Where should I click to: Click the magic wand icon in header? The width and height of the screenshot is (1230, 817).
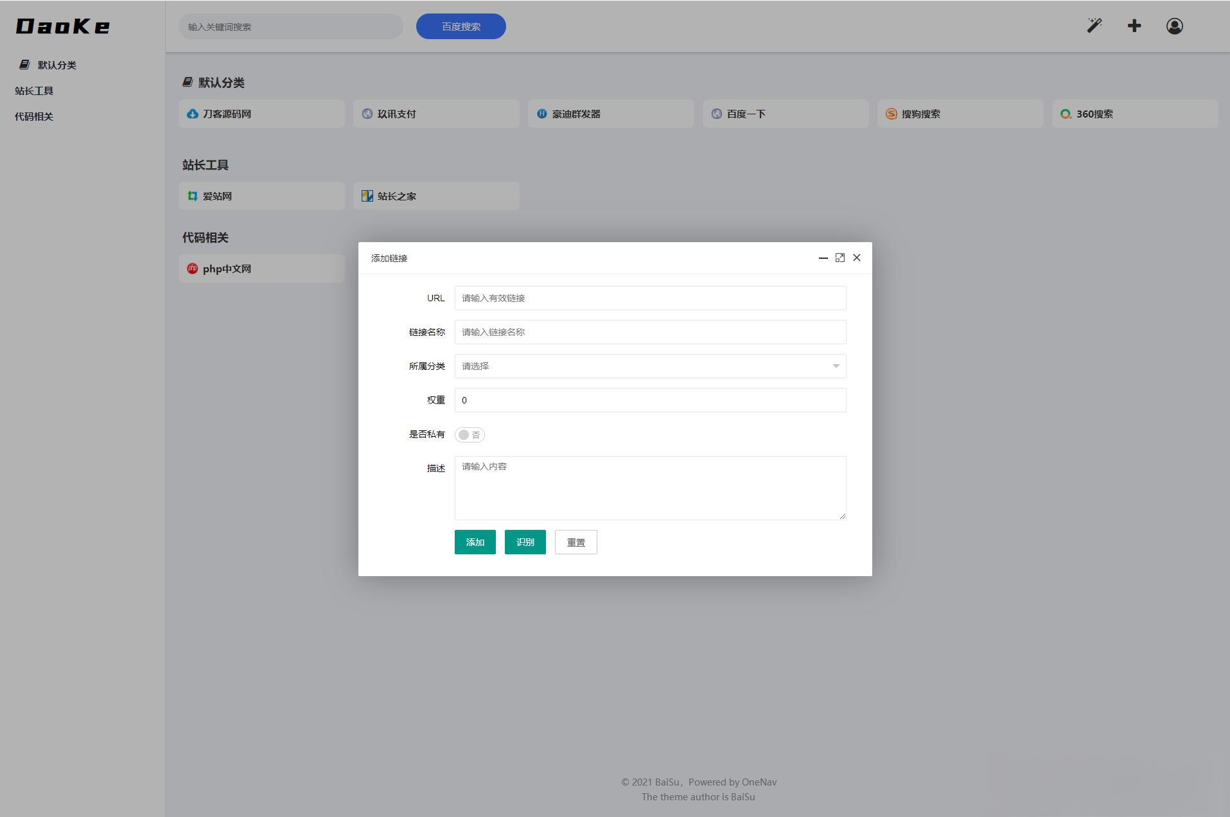point(1094,26)
